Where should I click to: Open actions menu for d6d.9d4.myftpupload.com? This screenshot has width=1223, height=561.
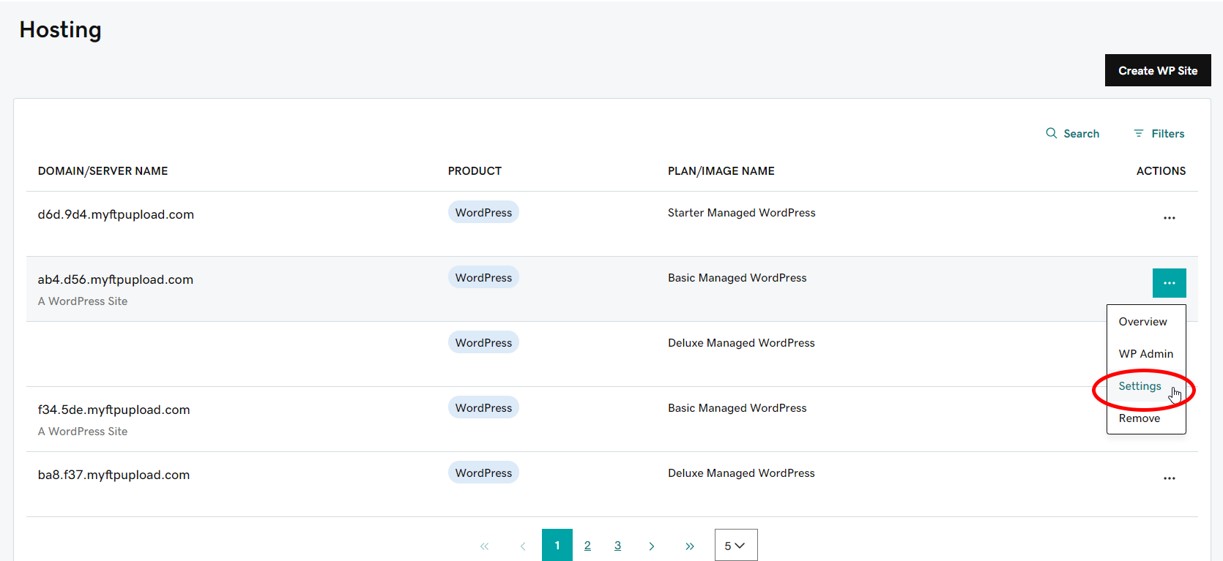click(1169, 218)
